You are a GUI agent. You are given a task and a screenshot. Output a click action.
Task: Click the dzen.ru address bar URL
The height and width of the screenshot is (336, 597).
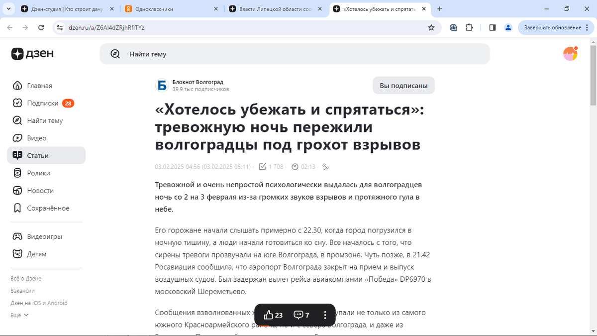click(x=106, y=27)
